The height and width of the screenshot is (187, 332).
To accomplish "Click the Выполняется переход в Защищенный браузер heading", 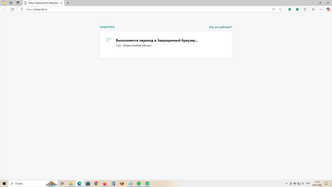I will pos(157,40).
